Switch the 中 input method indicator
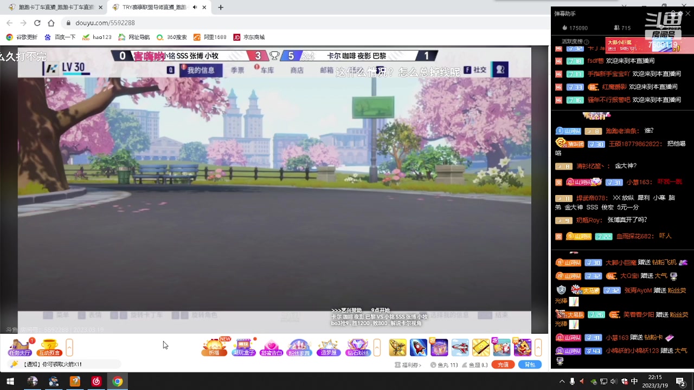Screen dimensions: 694x390 (x=634, y=382)
